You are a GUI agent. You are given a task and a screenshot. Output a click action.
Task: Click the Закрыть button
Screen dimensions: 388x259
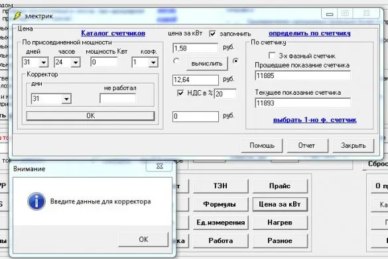(353, 145)
